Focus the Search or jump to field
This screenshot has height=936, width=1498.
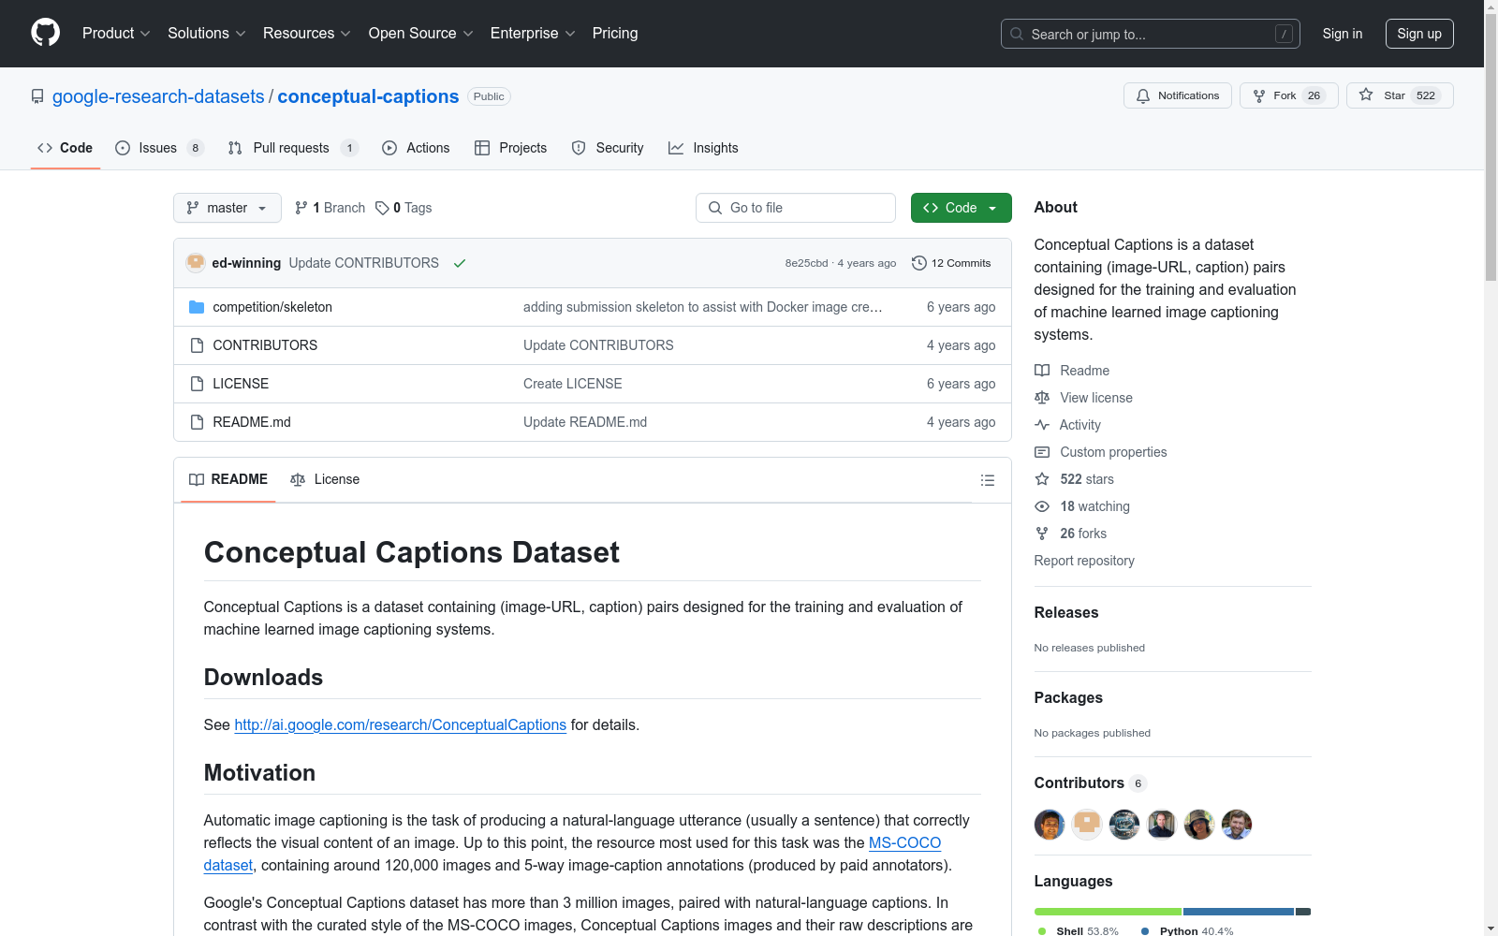coord(1151,34)
